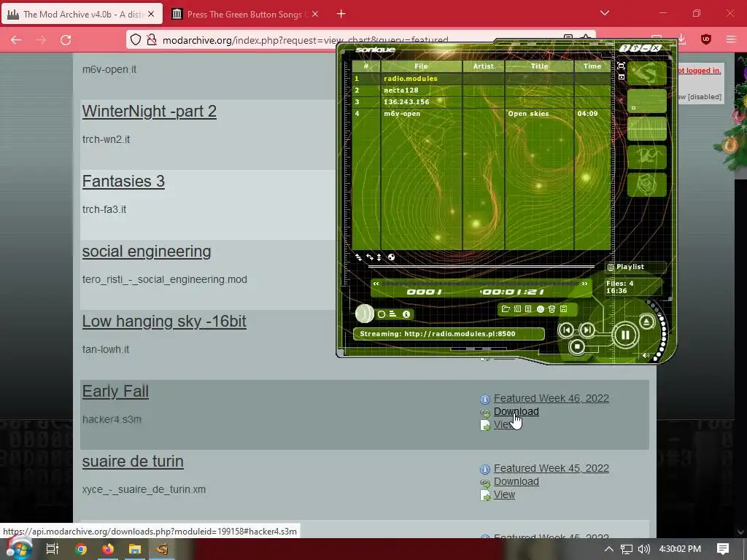
Task: Select playlist entry 136.243.156
Action: coord(481,102)
